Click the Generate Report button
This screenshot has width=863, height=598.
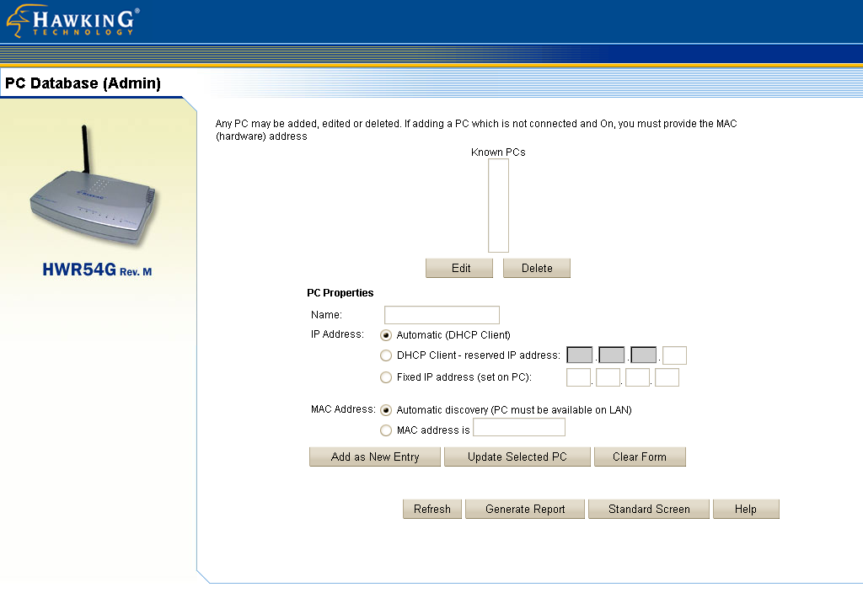coord(525,509)
